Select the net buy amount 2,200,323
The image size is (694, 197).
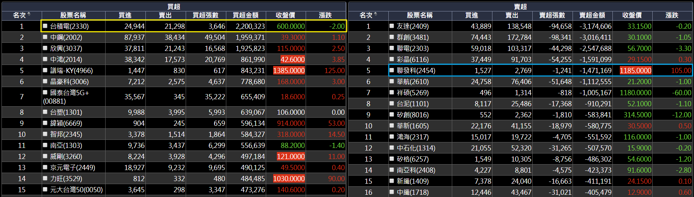coord(250,26)
